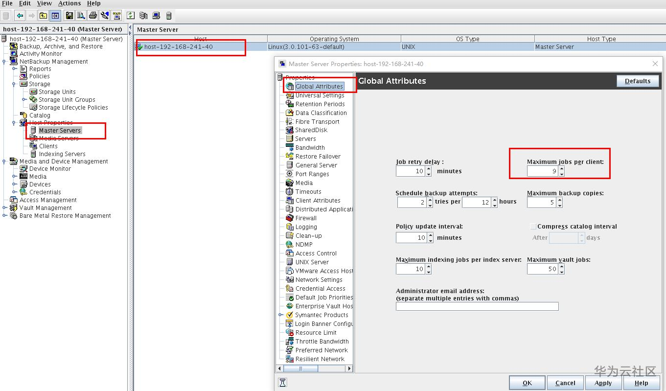The height and width of the screenshot is (391, 666).
Task: Open the Actions menu
Action: coord(69,3)
